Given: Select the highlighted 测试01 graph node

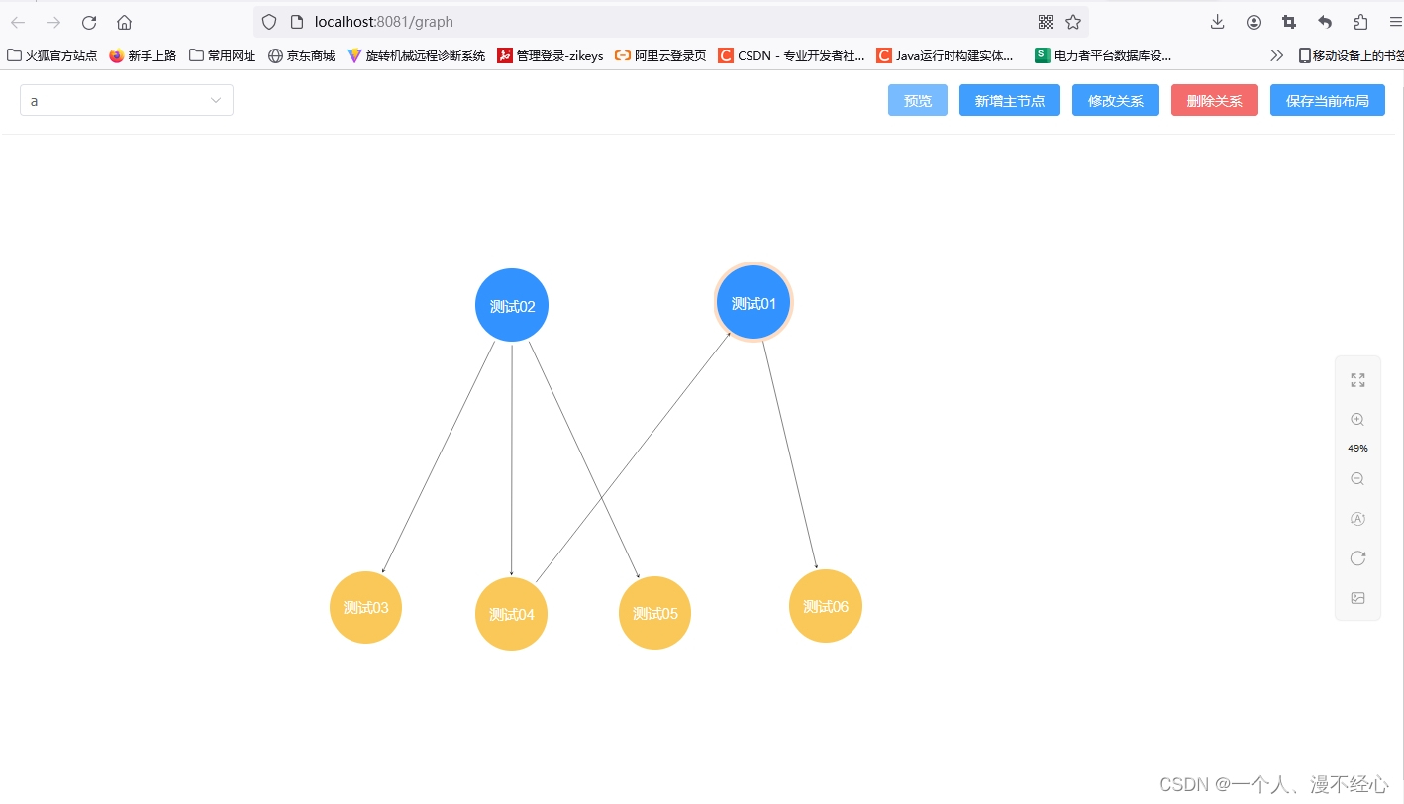Looking at the screenshot, I should [x=753, y=302].
